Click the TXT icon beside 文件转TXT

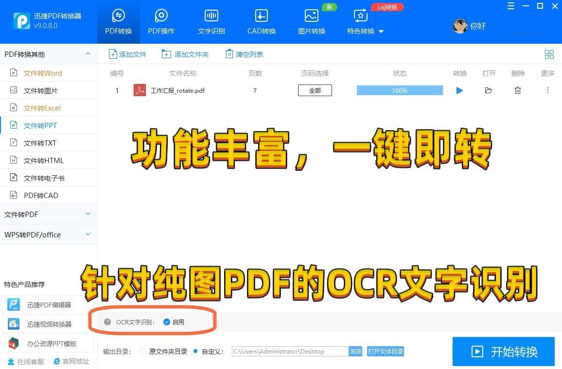pos(14,142)
